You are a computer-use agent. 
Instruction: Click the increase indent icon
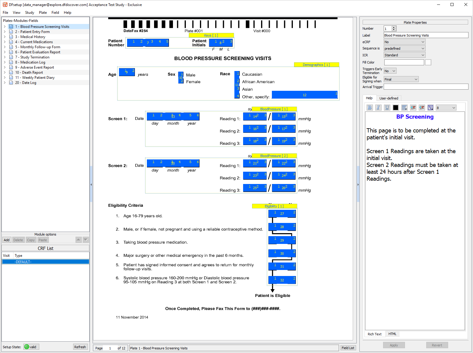coord(422,108)
